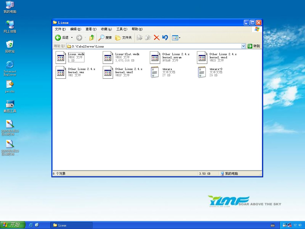The height and width of the screenshot is (229, 305).
Task: Open the File (文件) menu
Action: 60,29
